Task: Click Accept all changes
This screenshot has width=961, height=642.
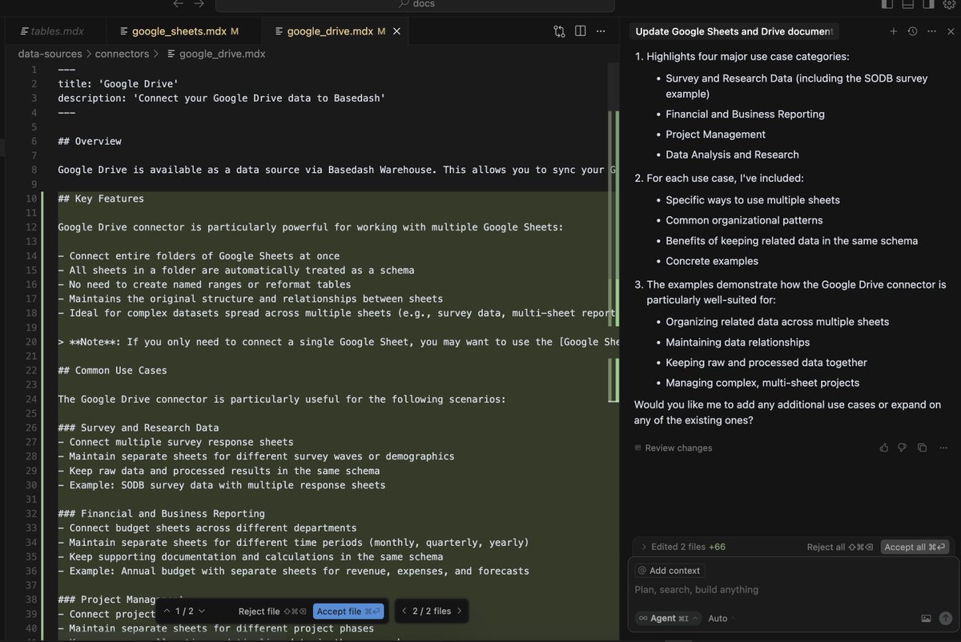Action: click(x=915, y=547)
